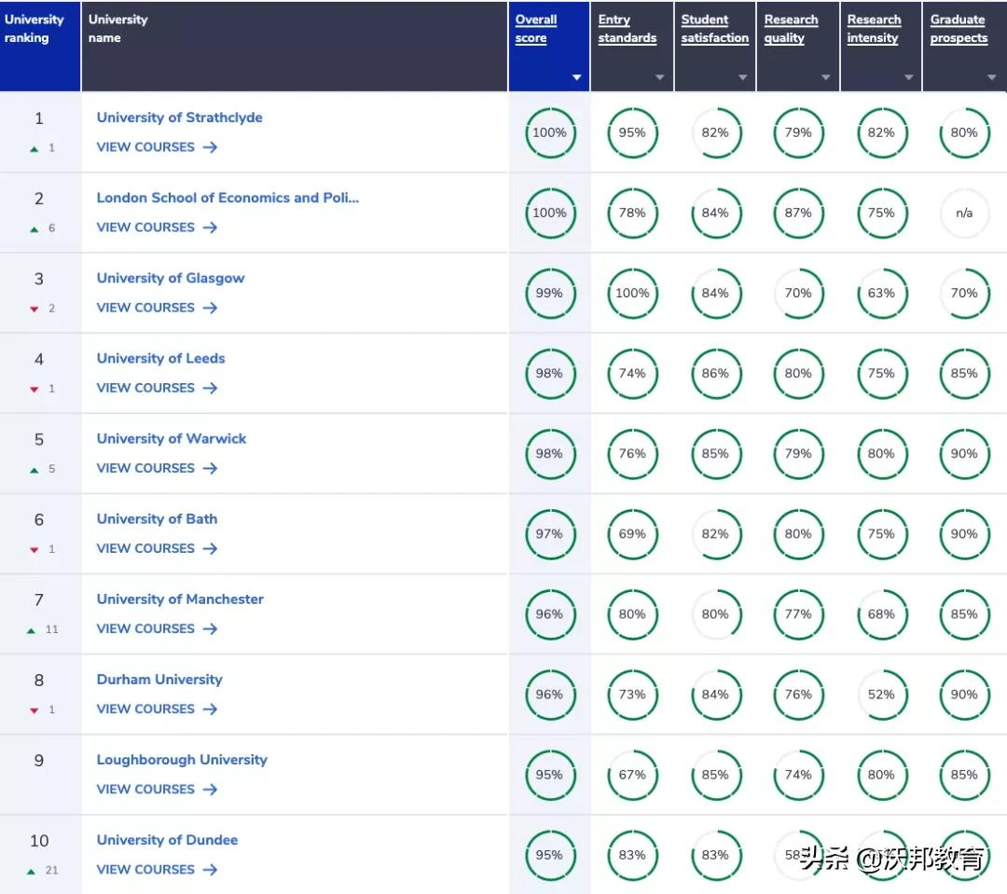
Task: Click Durham's 76% research quality ring
Action: pyautogui.click(x=798, y=695)
